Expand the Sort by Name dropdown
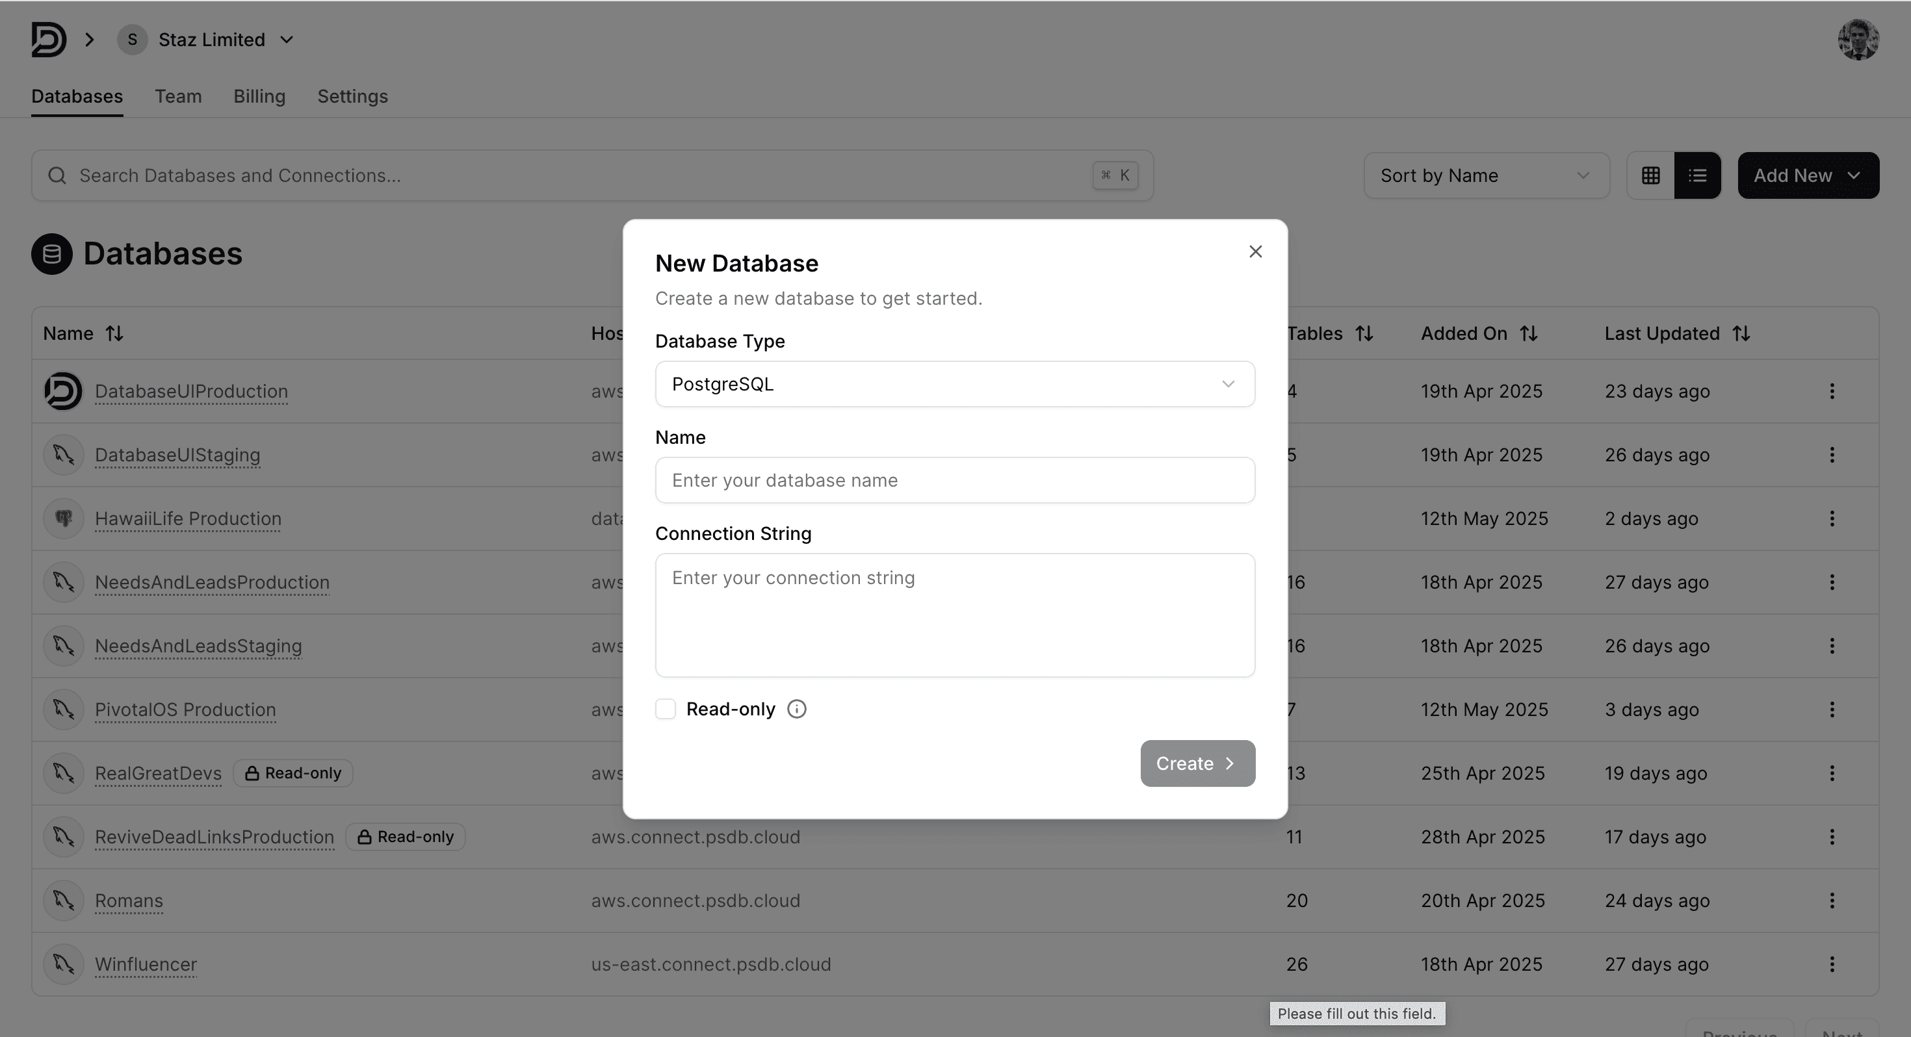This screenshot has width=1911, height=1037. pos(1486,176)
